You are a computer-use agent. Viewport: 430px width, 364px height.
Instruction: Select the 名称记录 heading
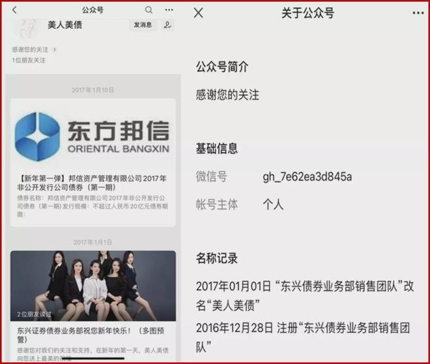pos(217,258)
